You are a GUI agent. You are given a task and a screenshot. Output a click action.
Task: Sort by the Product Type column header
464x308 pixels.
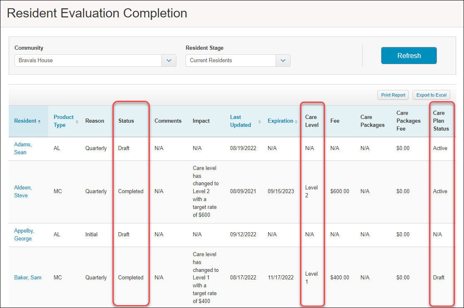[x=63, y=121]
